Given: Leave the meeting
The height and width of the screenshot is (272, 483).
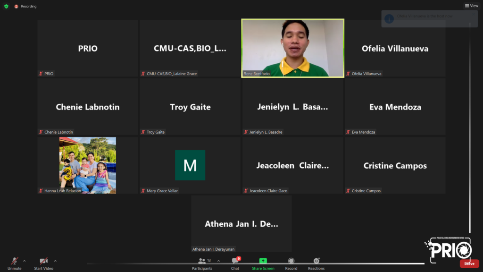Looking at the screenshot, I should [469, 263].
